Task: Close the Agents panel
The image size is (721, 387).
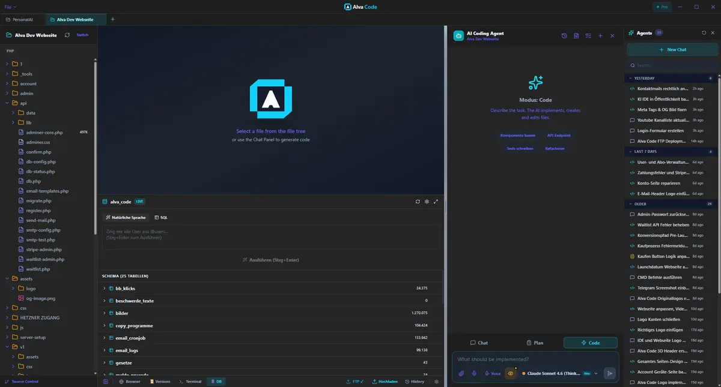Action: [713, 33]
